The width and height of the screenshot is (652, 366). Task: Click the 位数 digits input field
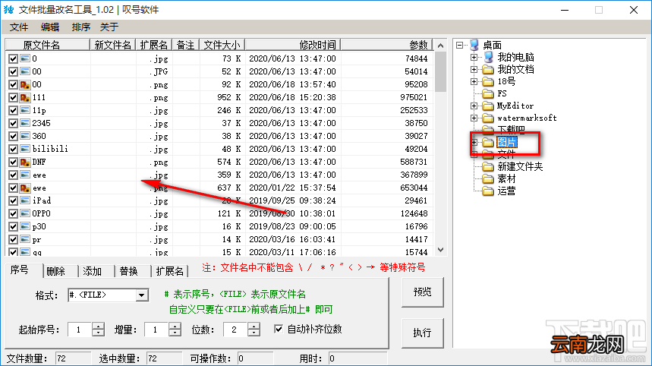click(235, 330)
